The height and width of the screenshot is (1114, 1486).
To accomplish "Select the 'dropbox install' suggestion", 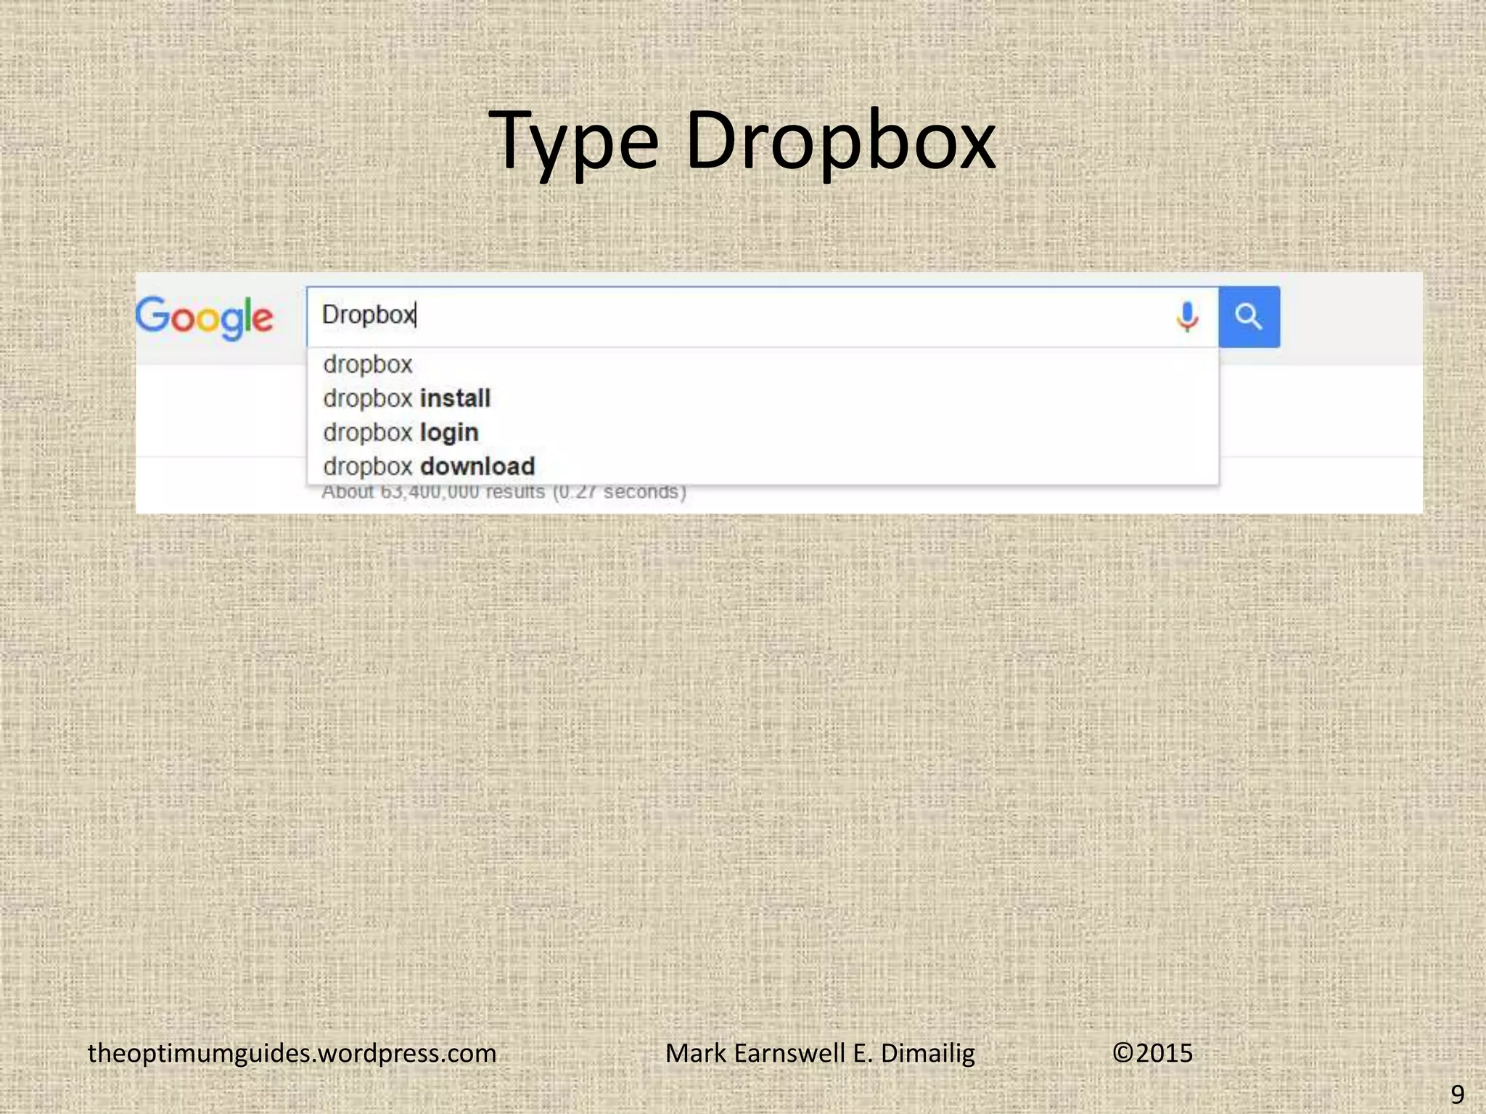I will [x=763, y=398].
